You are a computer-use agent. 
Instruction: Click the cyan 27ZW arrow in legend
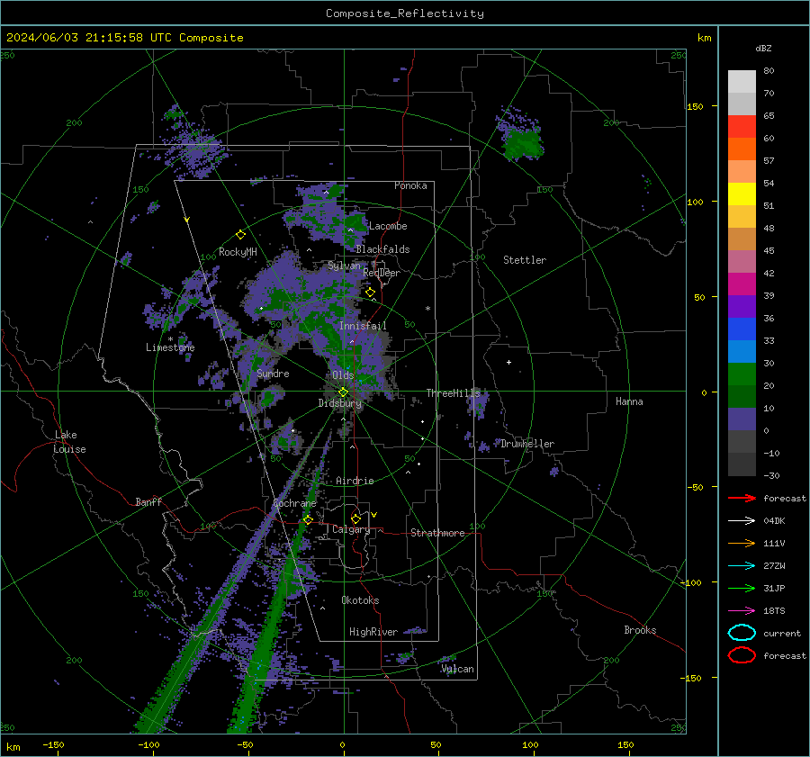[742, 566]
